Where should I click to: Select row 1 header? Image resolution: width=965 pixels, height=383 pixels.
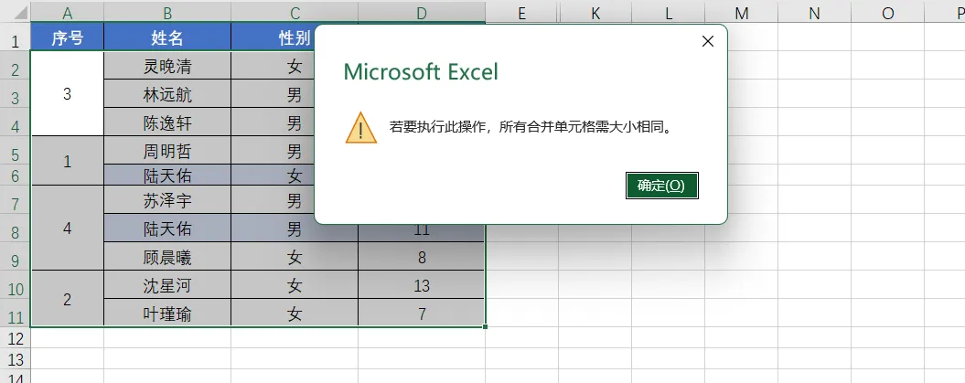click(x=16, y=37)
